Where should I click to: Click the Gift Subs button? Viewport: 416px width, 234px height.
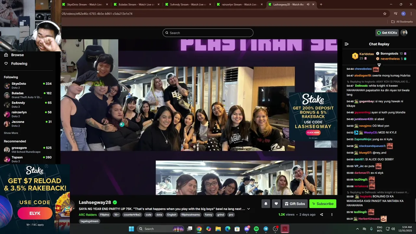pos(295,204)
